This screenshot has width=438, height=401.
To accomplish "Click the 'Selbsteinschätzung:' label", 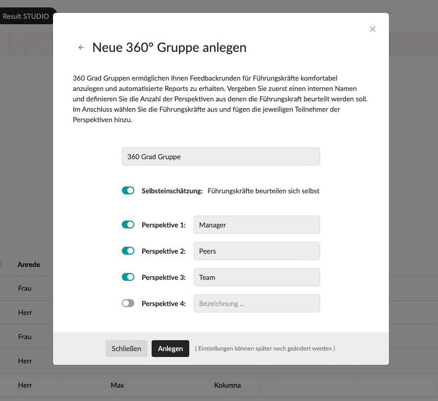I will click(x=172, y=191).
